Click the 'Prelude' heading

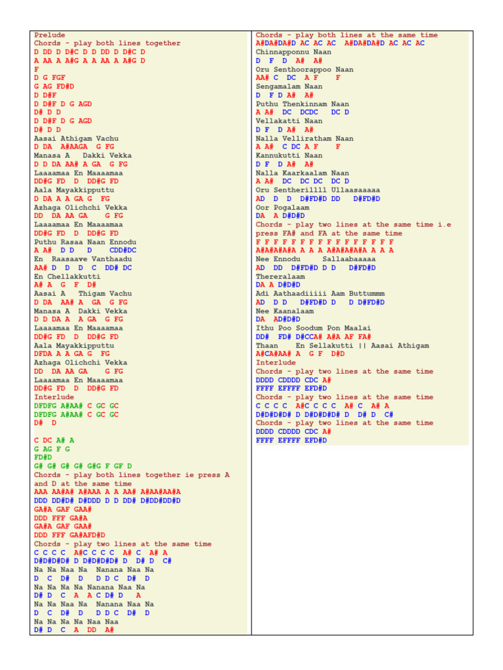click(x=50, y=35)
